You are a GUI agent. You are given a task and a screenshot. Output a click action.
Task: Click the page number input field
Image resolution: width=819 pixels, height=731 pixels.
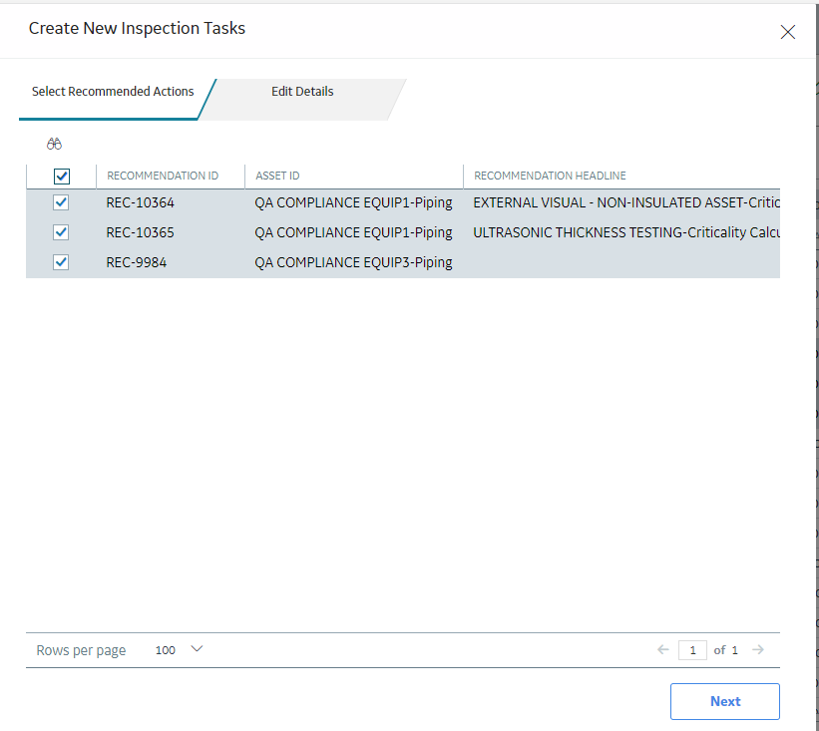click(692, 650)
